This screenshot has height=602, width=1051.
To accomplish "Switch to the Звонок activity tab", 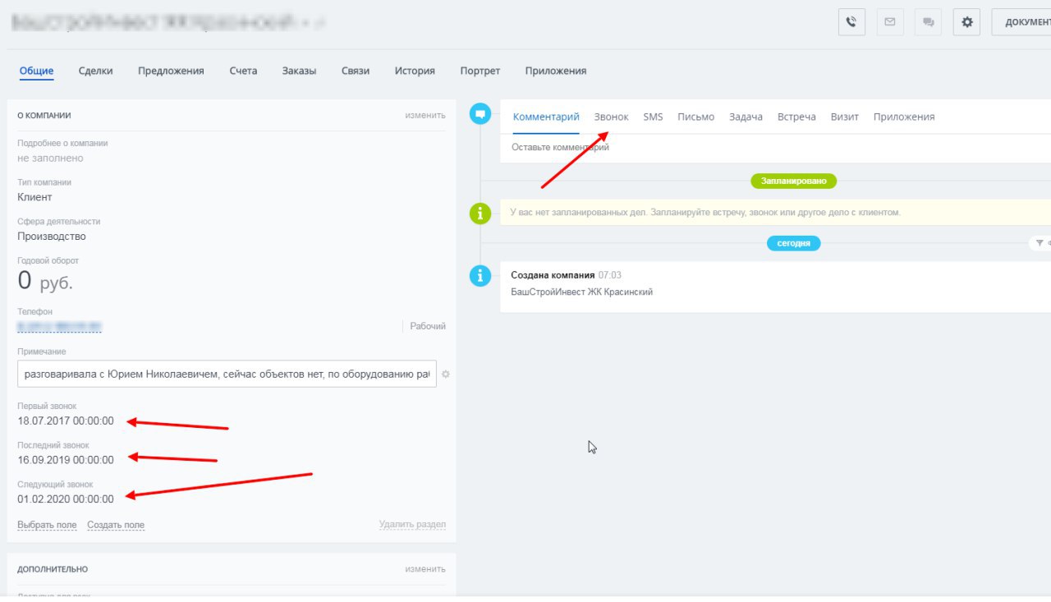I will (611, 117).
